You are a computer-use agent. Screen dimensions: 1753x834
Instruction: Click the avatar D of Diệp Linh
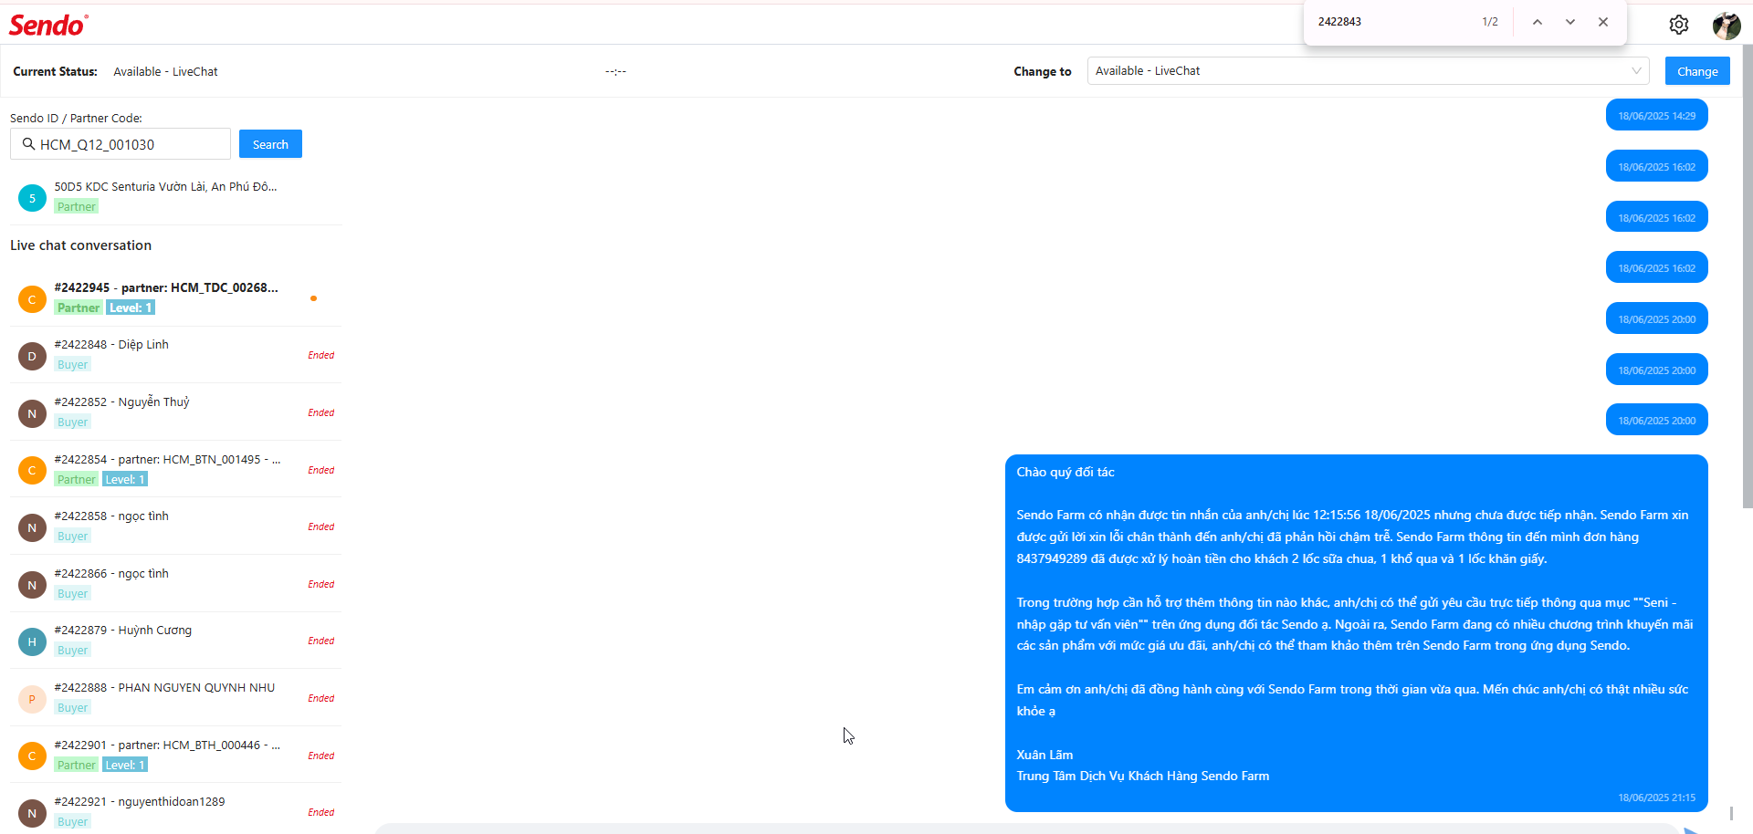(x=32, y=356)
